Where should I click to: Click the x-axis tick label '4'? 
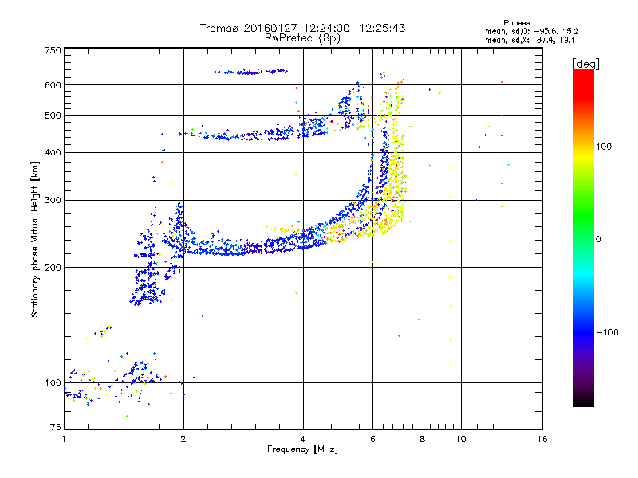pyautogui.click(x=303, y=439)
